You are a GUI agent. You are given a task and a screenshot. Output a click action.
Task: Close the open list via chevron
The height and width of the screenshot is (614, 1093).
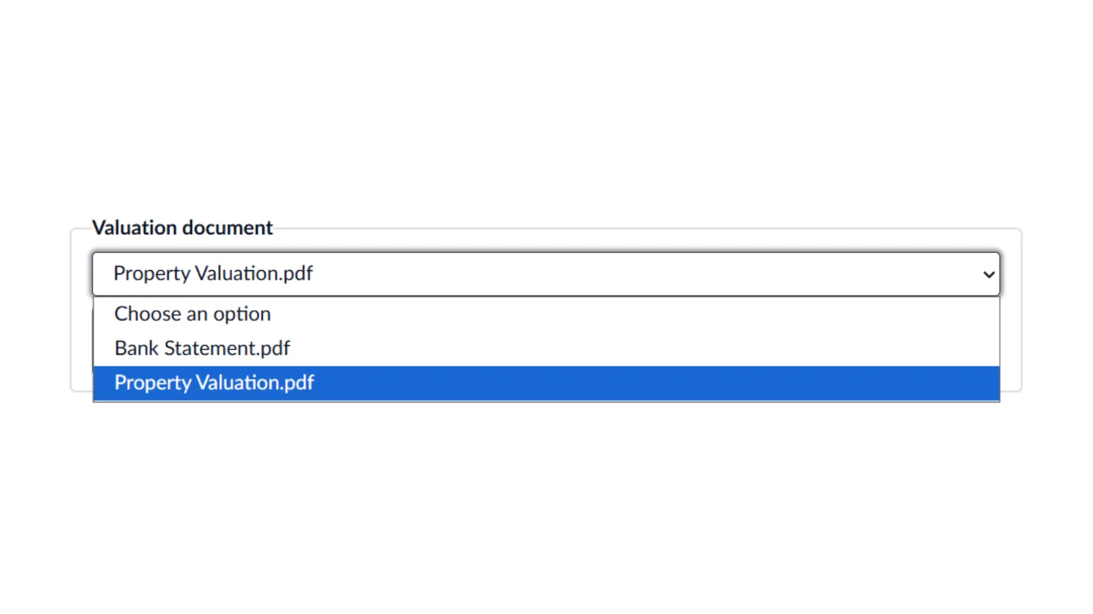click(x=988, y=274)
